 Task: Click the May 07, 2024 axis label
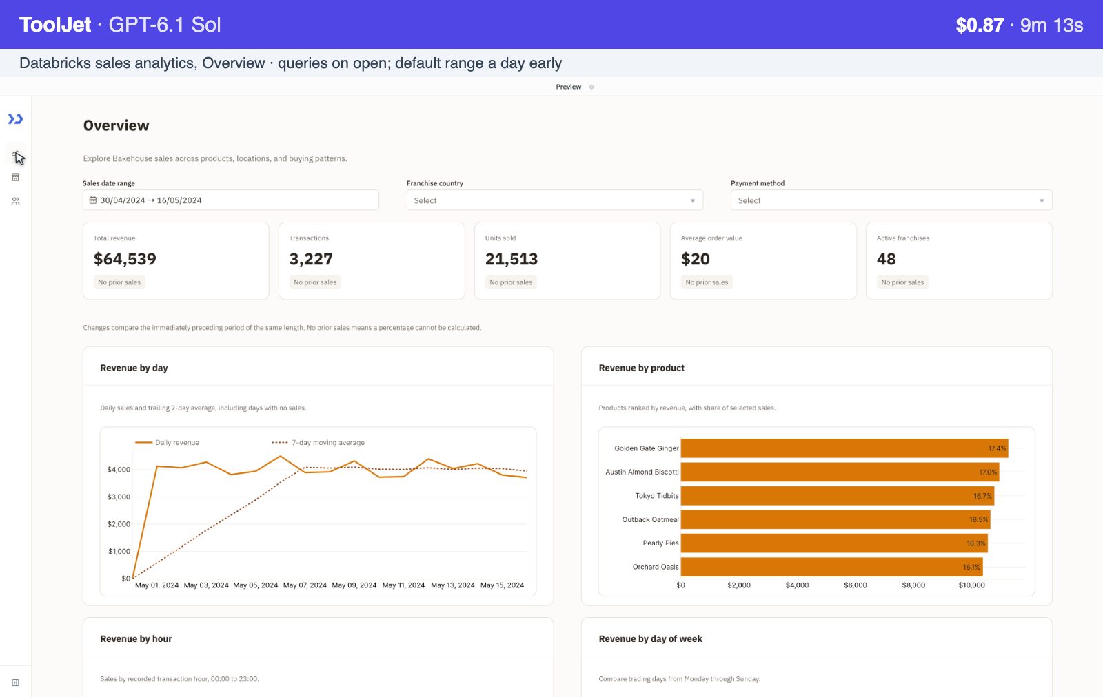pyautogui.click(x=305, y=585)
